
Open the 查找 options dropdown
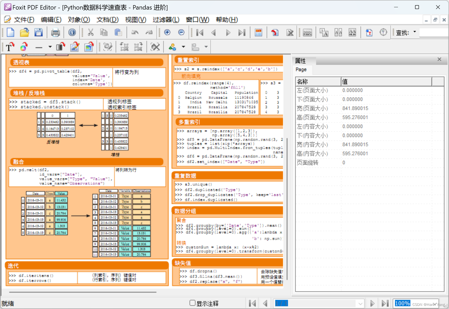click(x=415, y=32)
